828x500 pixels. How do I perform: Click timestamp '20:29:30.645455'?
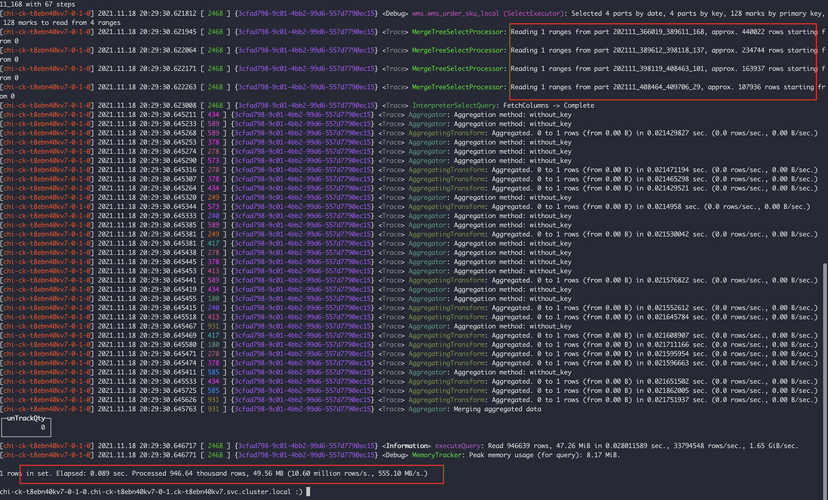click(168, 299)
